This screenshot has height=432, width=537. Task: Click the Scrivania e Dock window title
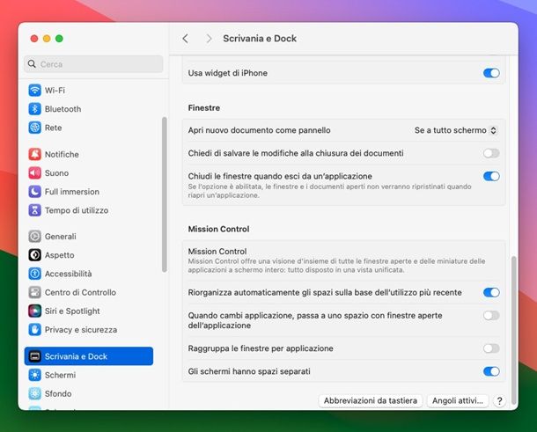[260, 39]
